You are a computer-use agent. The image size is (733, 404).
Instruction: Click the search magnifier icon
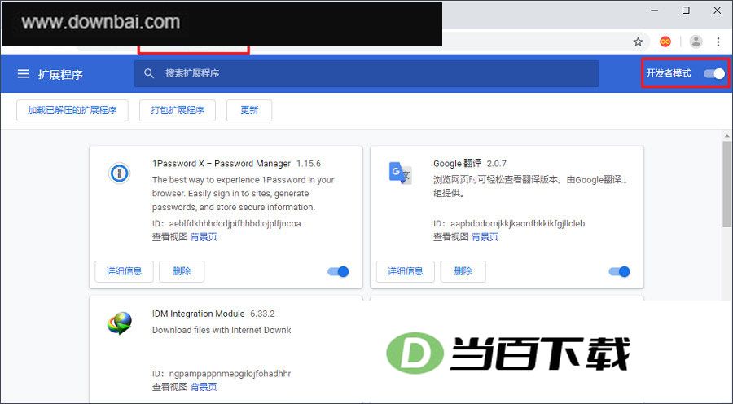149,73
